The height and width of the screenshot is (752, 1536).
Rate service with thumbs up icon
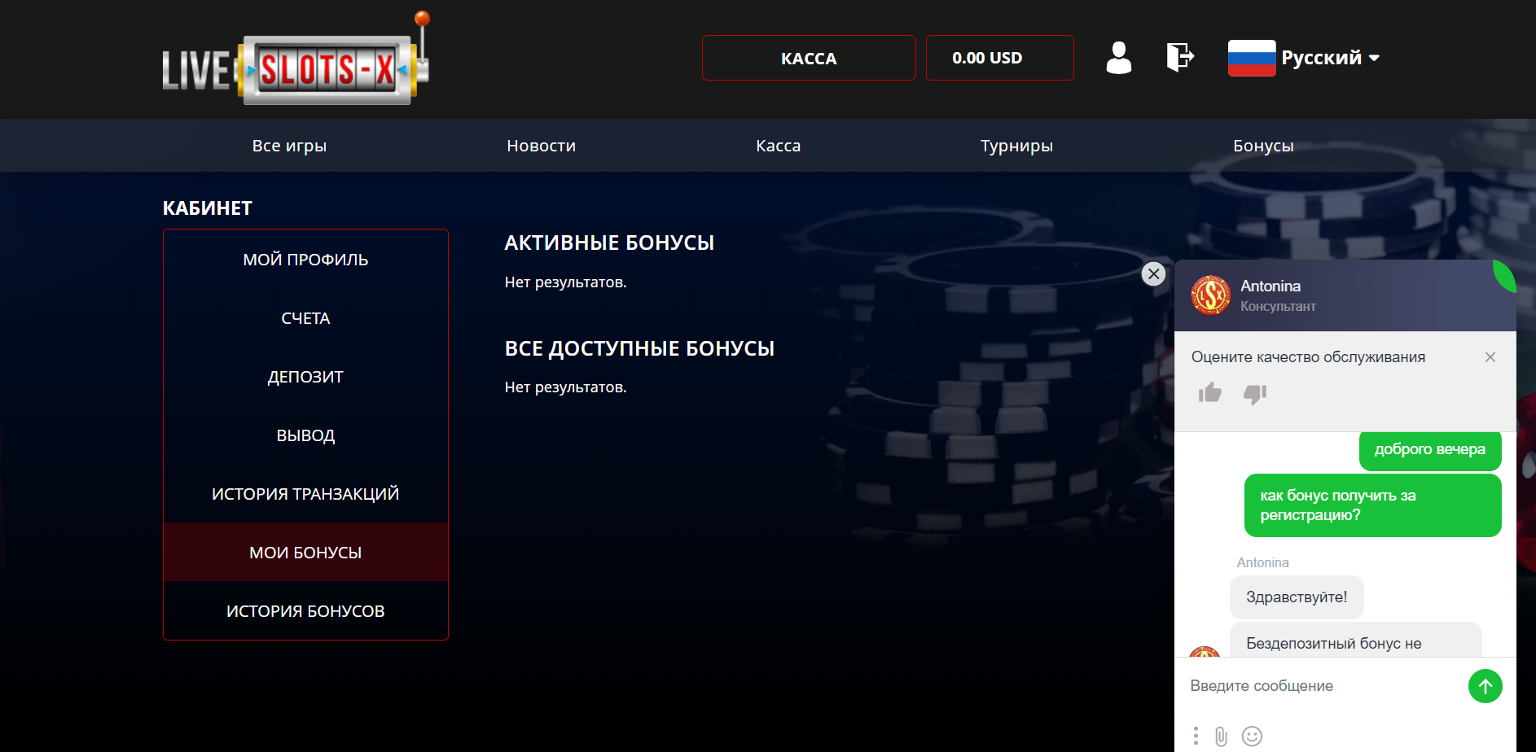[x=1209, y=394]
